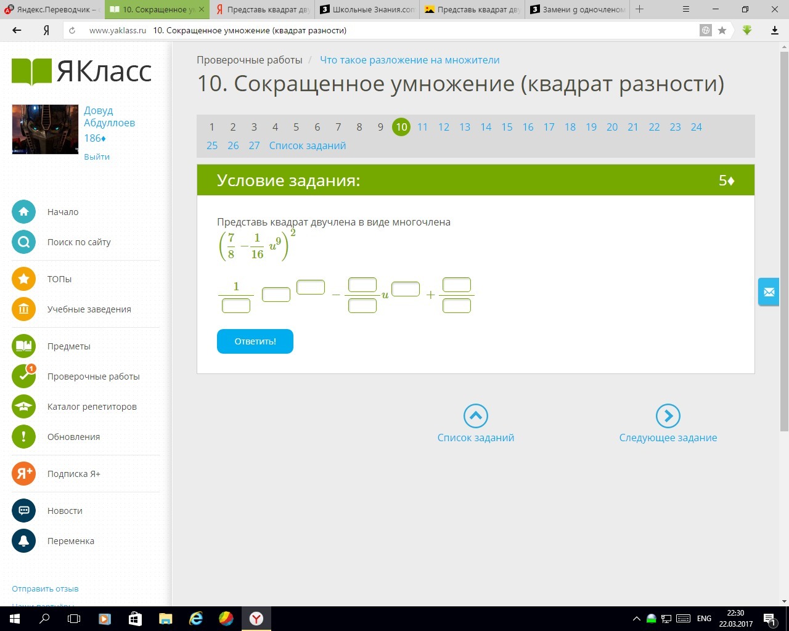Click the middle term numerator field
The width and height of the screenshot is (789, 631).
pyautogui.click(x=362, y=285)
